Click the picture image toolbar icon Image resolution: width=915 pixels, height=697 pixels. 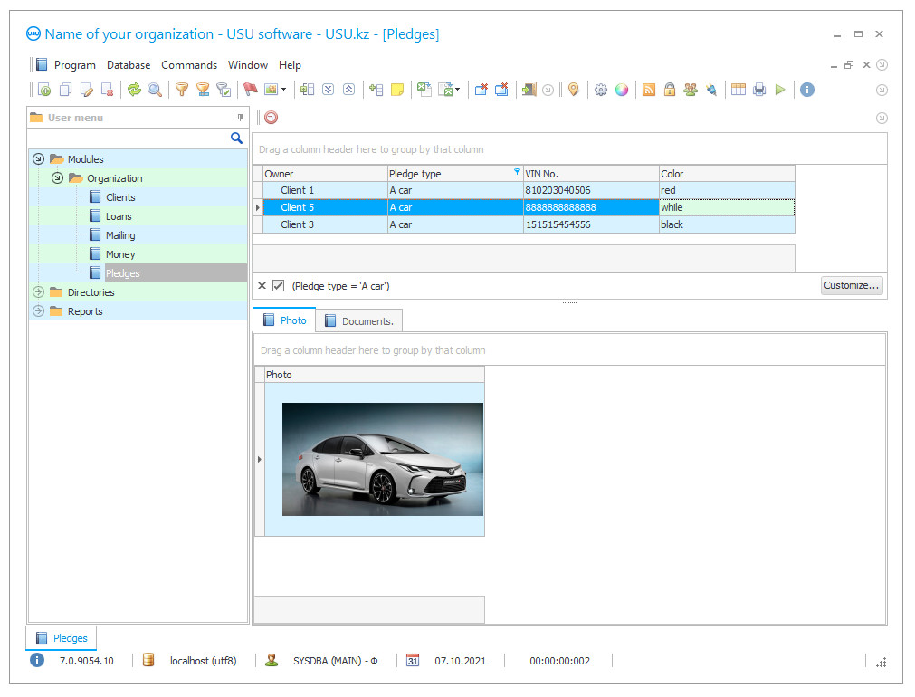[x=271, y=90]
